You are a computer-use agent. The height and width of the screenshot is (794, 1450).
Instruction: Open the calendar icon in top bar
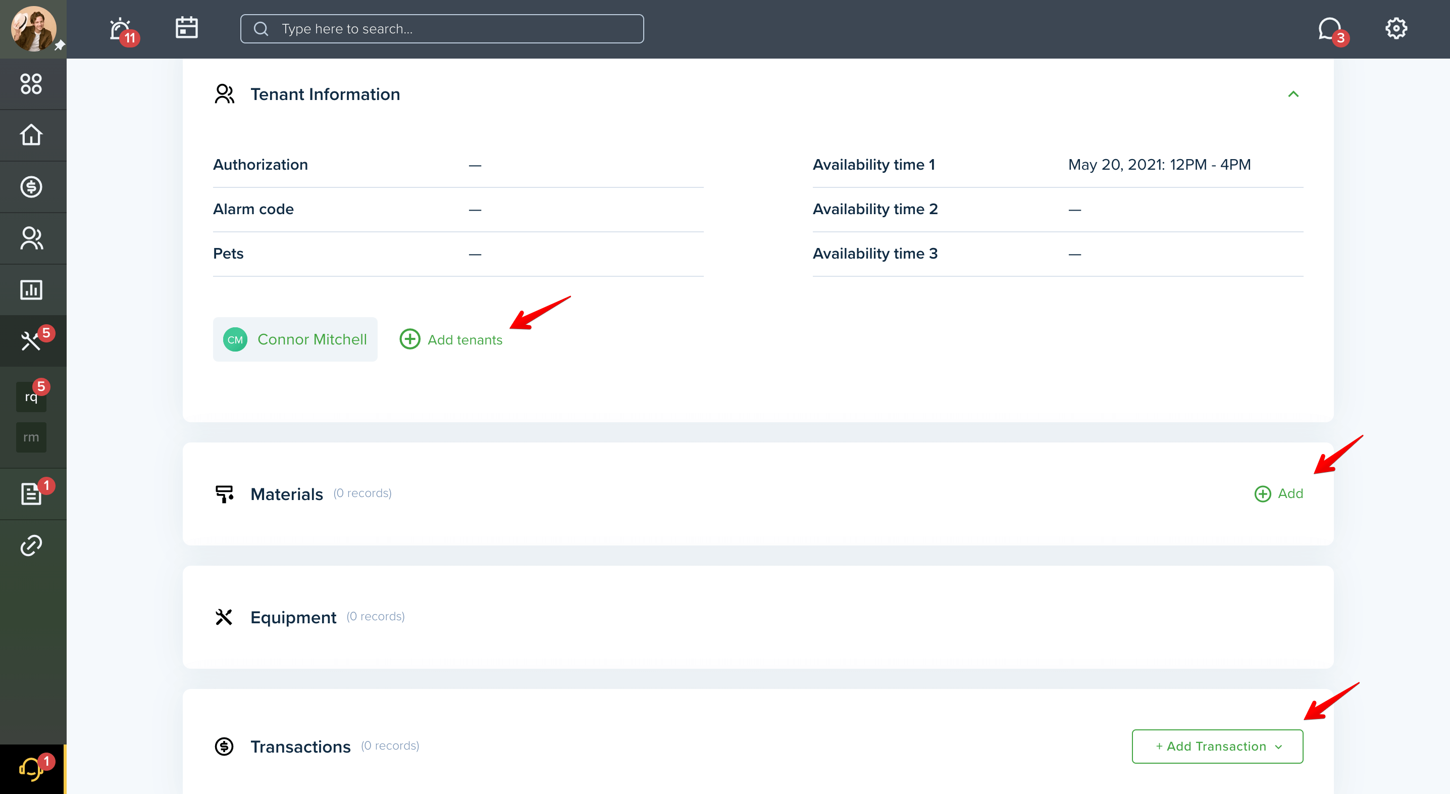(186, 28)
